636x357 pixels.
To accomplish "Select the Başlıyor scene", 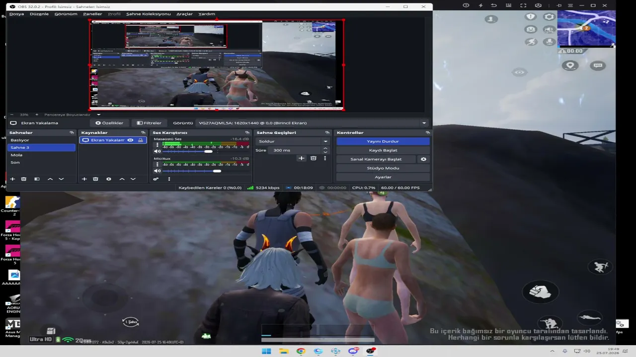I will click(x=42, y=140).
